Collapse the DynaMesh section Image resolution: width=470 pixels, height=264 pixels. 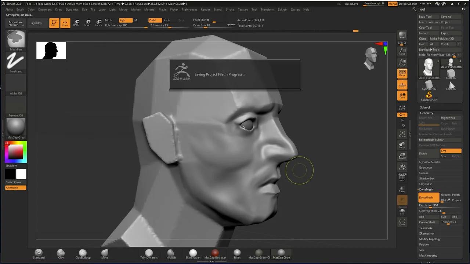[426, 189]
